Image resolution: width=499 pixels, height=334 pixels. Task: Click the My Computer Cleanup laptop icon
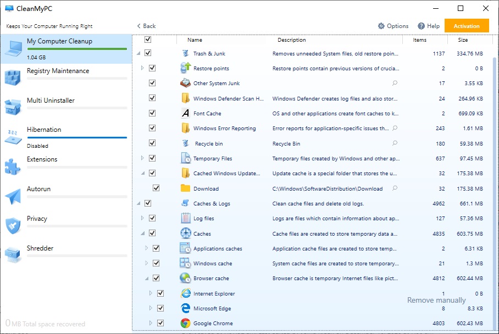[x=13, y=49]
